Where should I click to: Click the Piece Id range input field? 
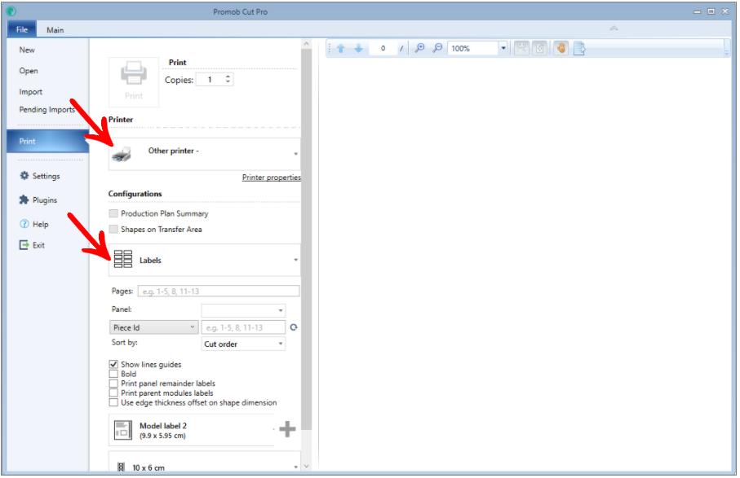243,327
